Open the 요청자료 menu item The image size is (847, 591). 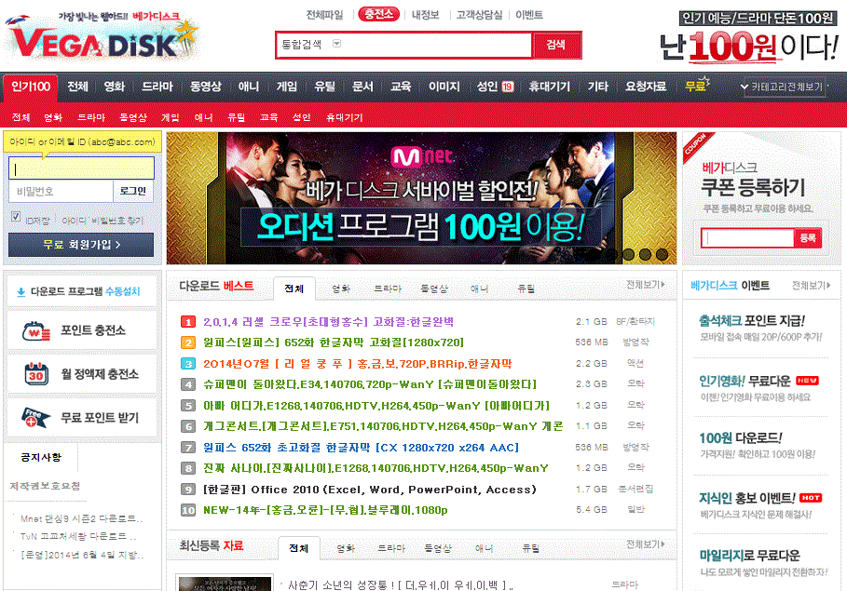(646, 87)
